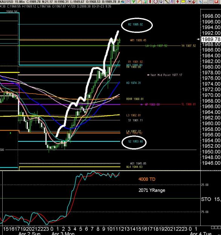Click the 1989.78 current price tag
This screenshot has height=235, width=221.
[x=211, y=39]
